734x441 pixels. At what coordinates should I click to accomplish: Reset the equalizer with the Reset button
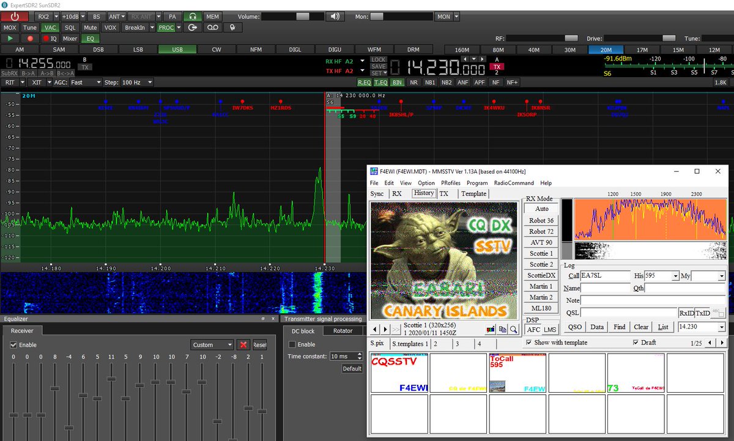[x=259, y=345]
